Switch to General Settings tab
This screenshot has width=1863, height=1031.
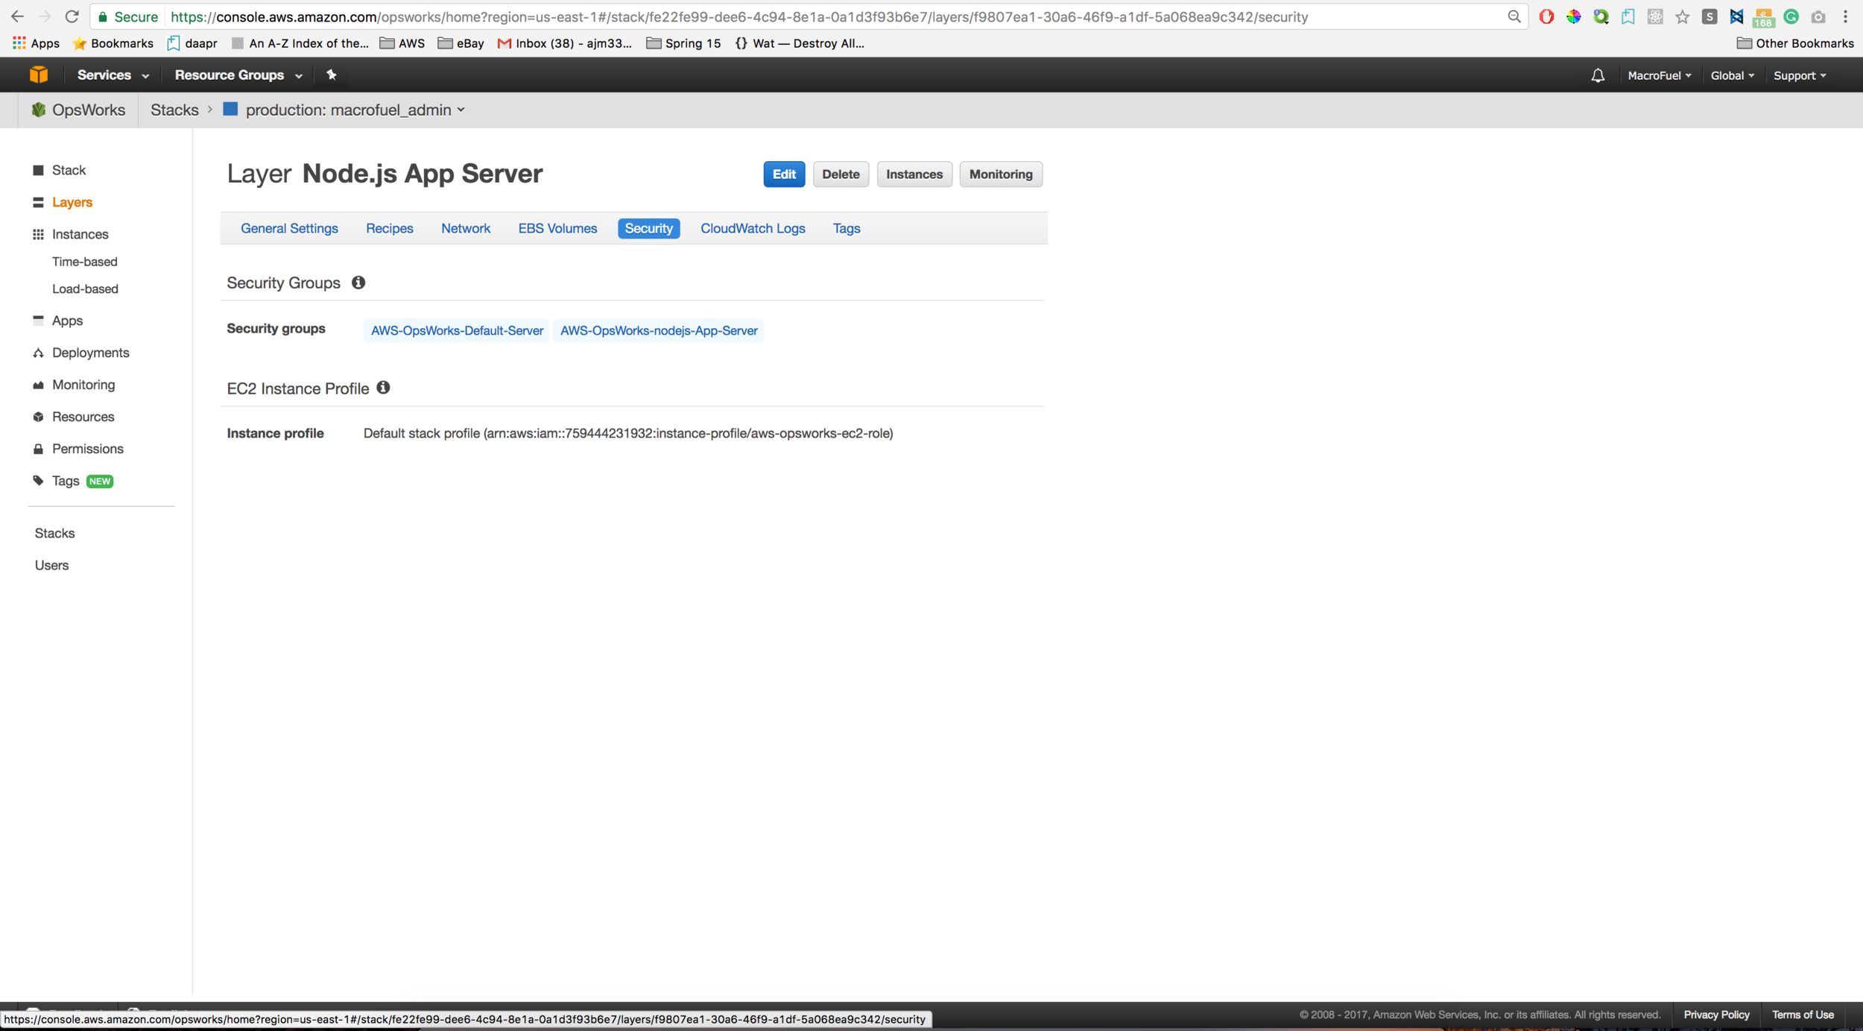tap(289, 228)
